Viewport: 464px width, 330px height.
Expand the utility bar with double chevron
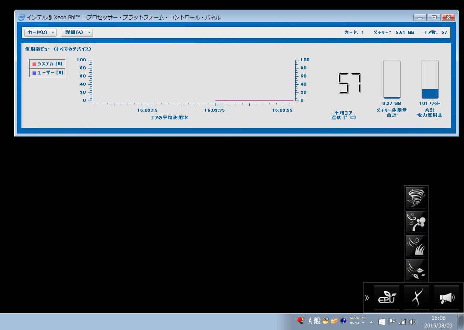[x=367, y=298]
